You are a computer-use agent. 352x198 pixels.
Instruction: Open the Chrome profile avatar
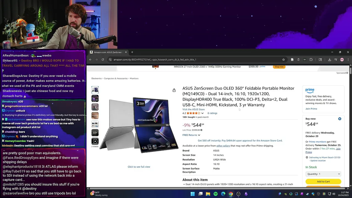pos(342,60)
